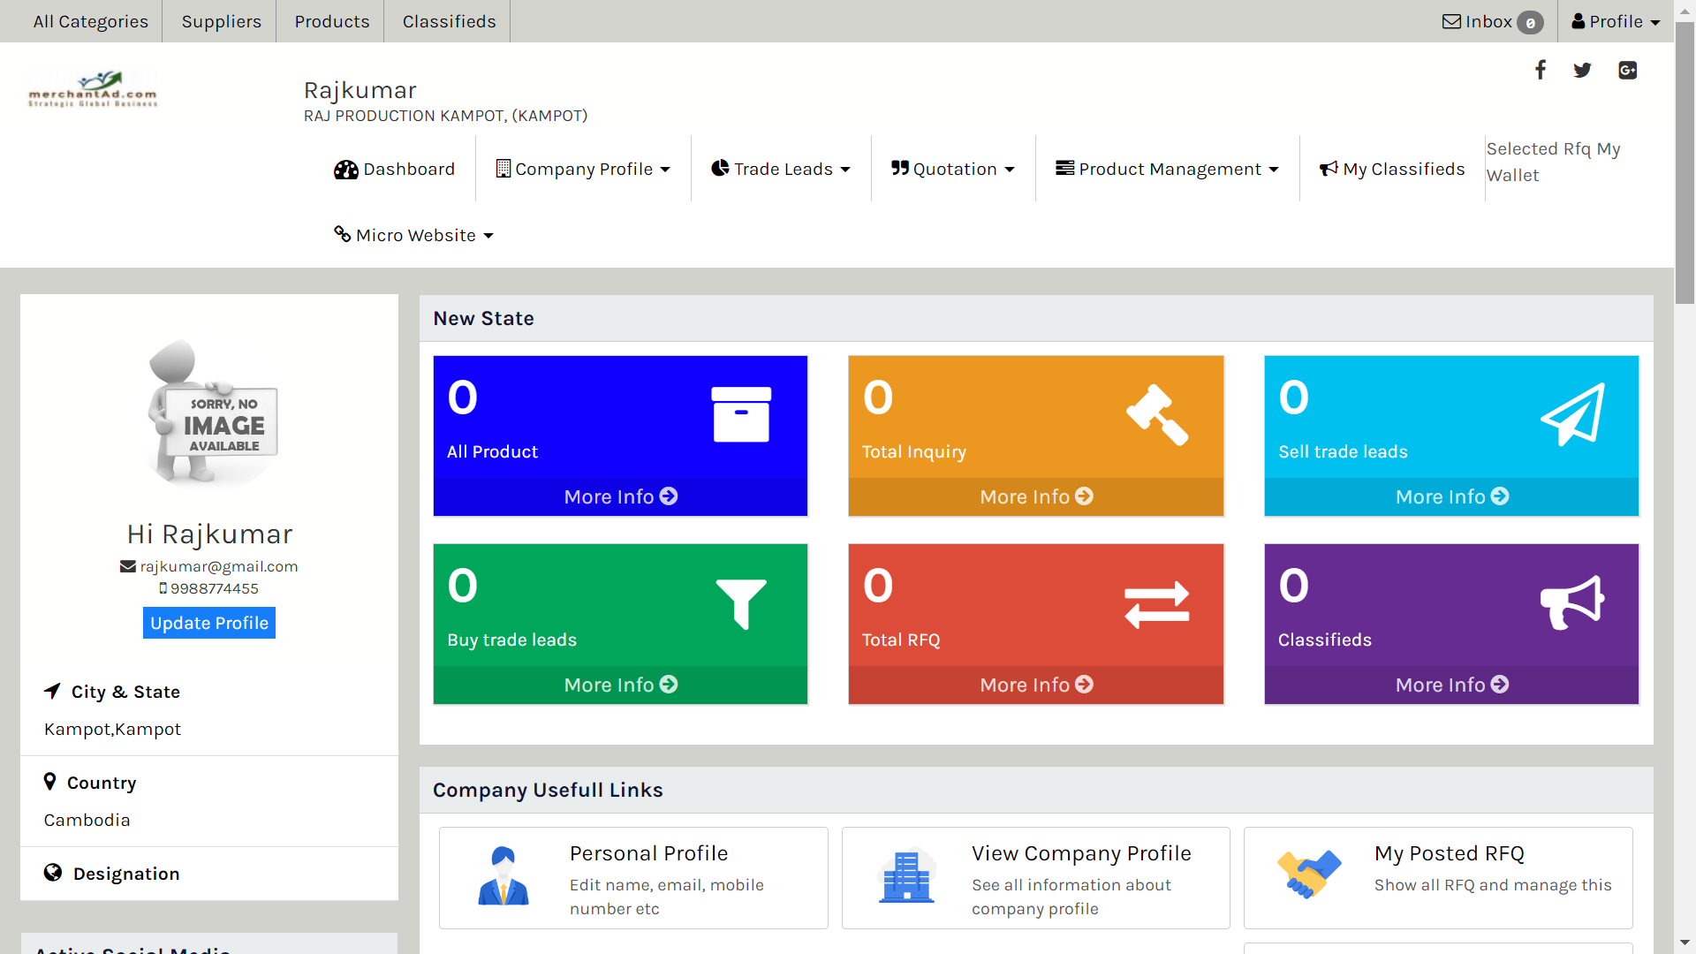Expand the Company Profile dropdown

point(583,169)
